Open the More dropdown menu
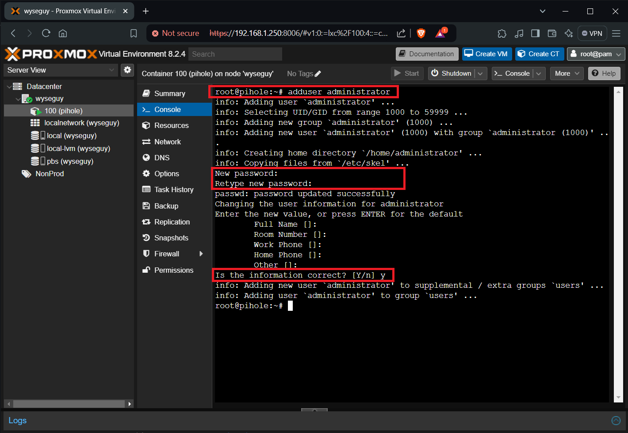 pos(567,73)
